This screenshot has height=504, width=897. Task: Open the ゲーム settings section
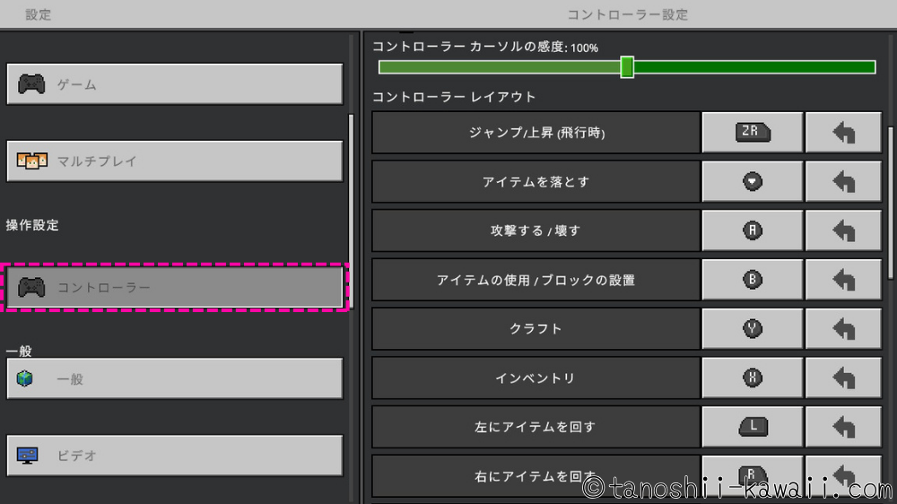click(x=175, y=84)
